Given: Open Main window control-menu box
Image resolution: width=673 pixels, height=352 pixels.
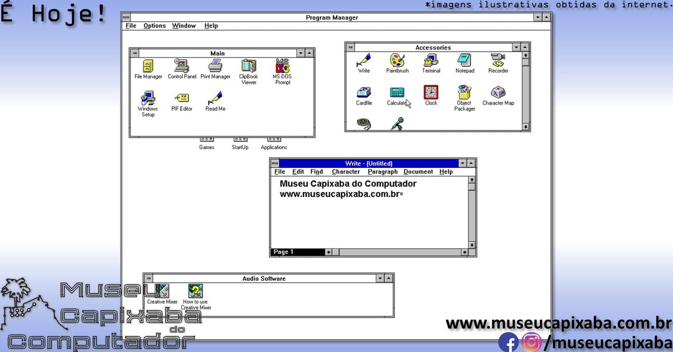Looking at the screenshot, I should point(135,53).
